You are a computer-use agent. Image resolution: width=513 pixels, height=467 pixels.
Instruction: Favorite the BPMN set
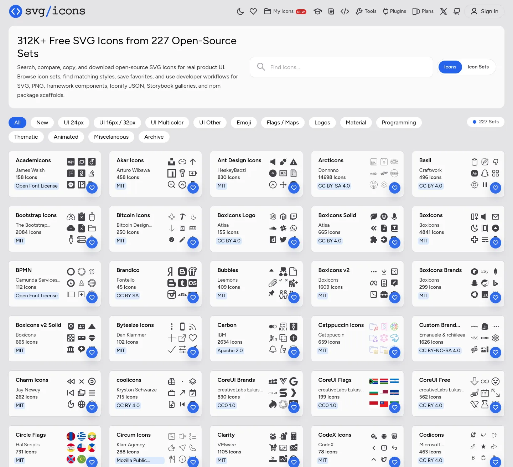coord(92,298)
